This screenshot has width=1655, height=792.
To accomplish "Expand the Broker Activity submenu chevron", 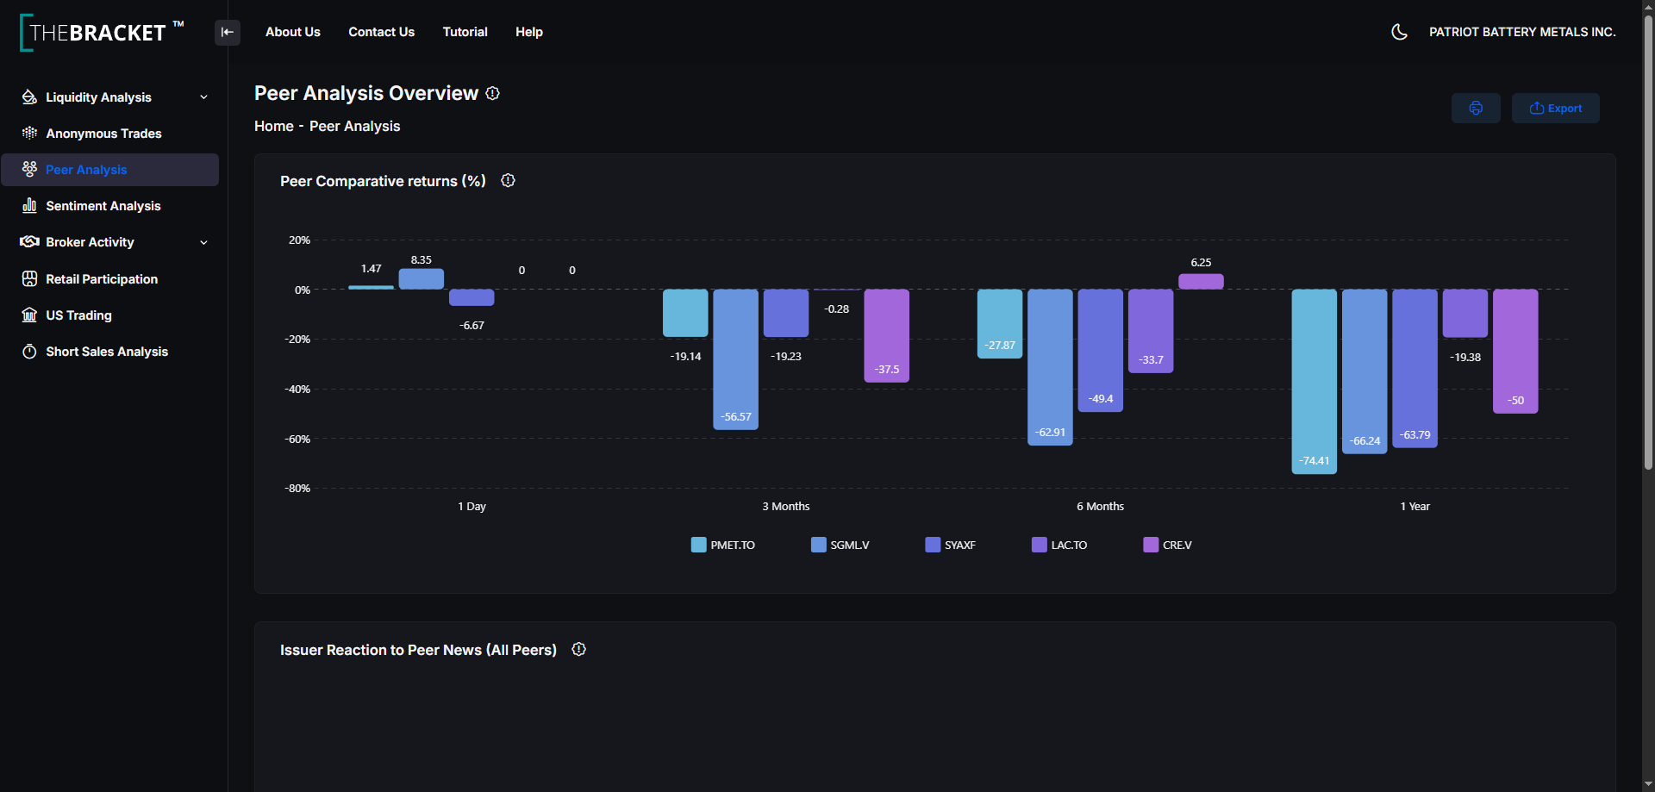I will (x=204, y=242).
